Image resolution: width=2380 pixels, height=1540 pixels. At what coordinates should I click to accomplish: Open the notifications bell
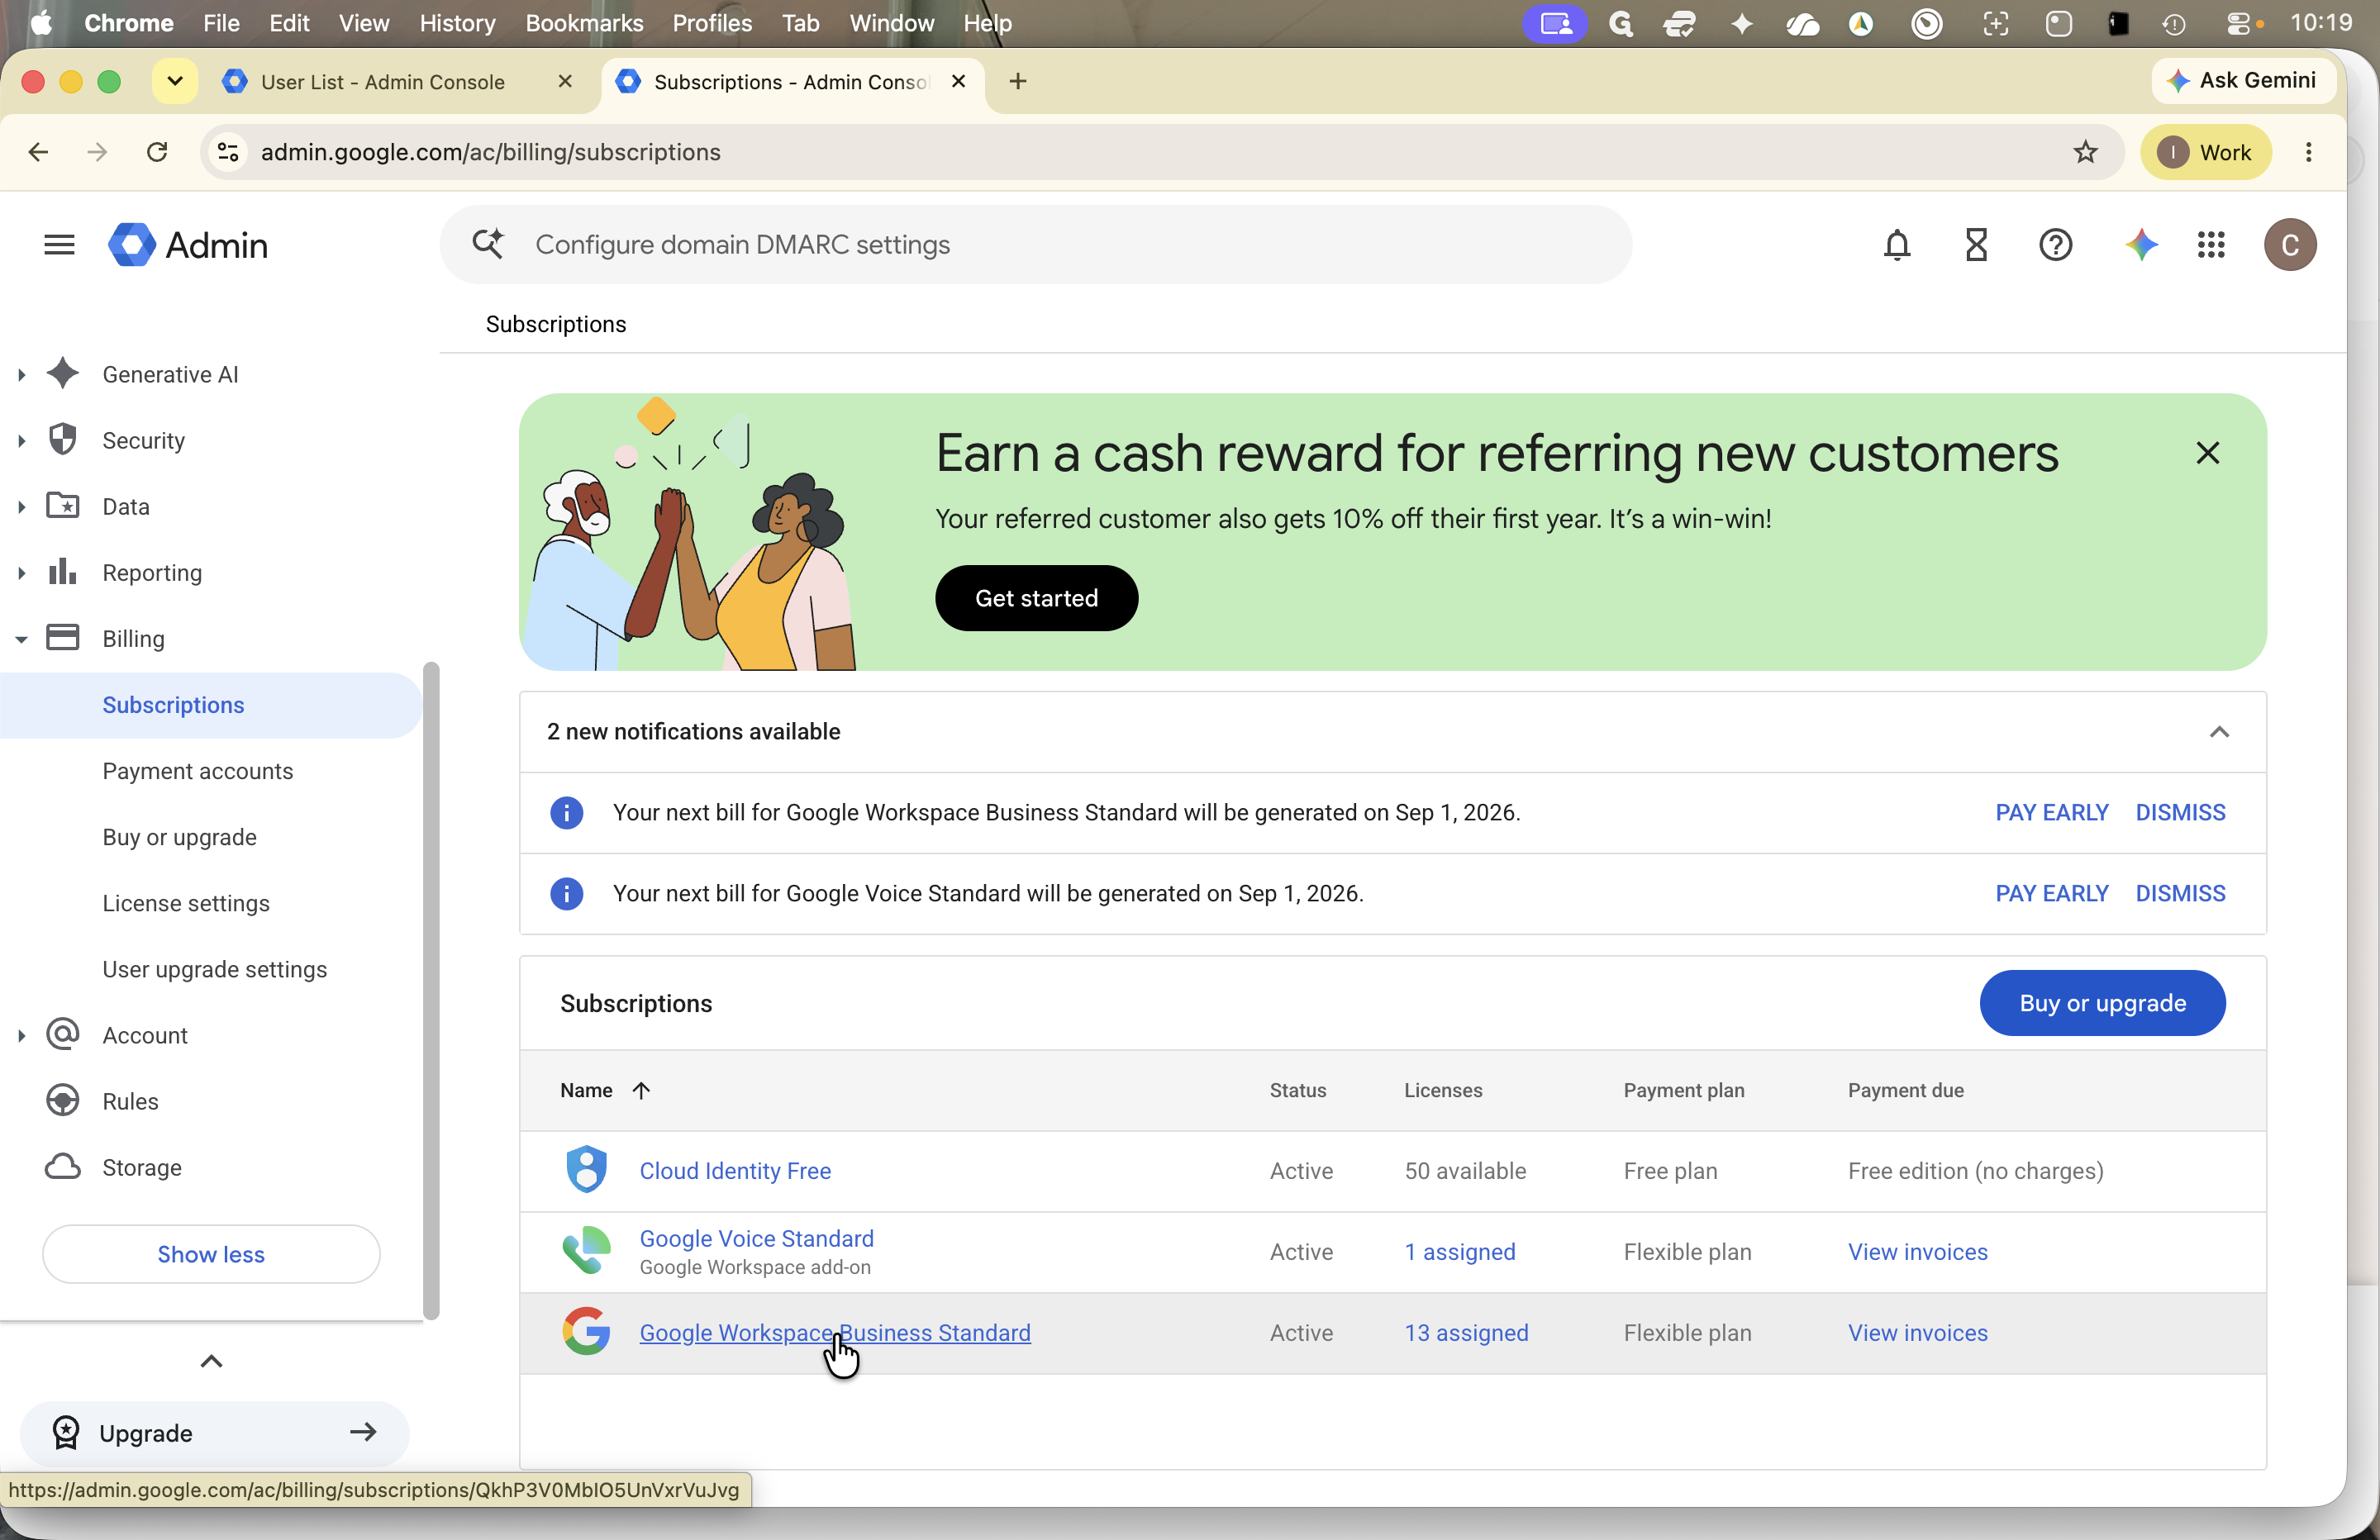point(1897,245)
